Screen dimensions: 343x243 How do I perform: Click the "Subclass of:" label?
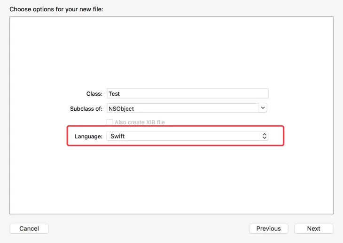[x=86, y=109]
